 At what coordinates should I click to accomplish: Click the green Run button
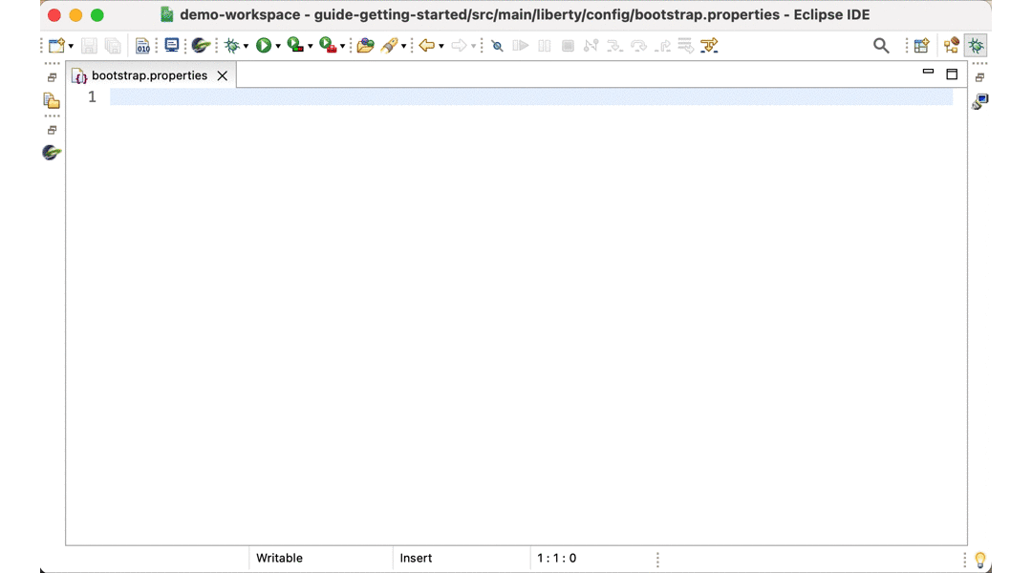pos(264,46)
